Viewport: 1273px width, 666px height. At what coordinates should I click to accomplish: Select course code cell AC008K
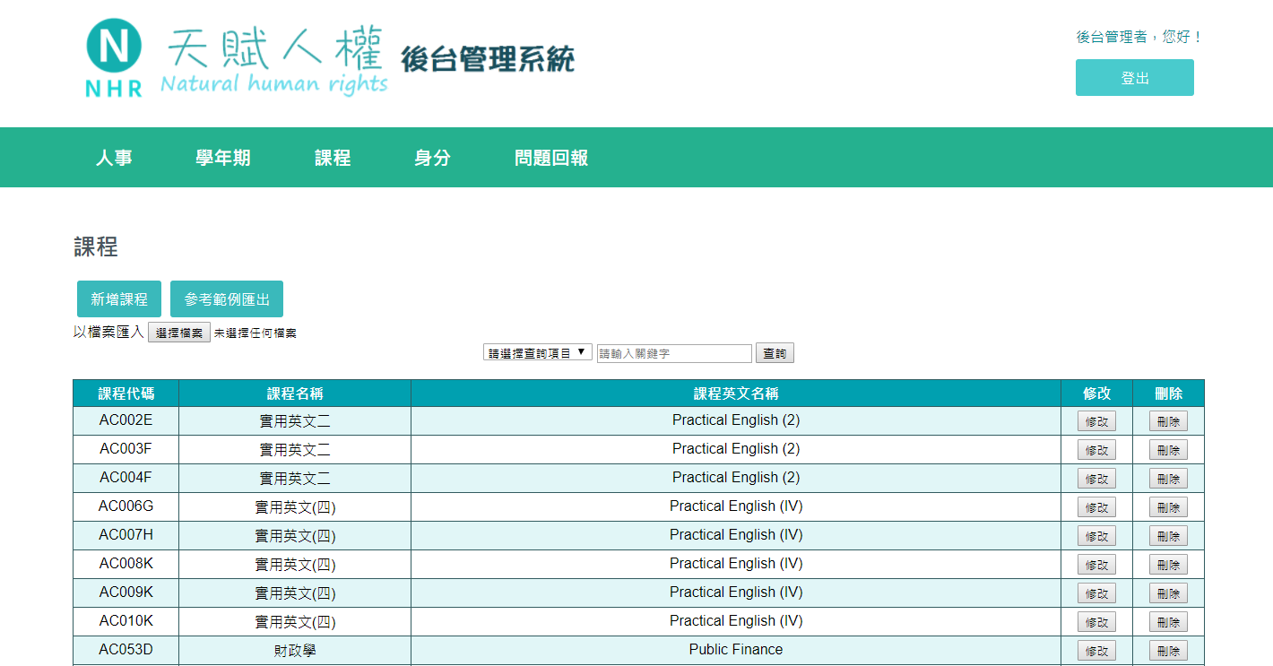click(126, 564)
